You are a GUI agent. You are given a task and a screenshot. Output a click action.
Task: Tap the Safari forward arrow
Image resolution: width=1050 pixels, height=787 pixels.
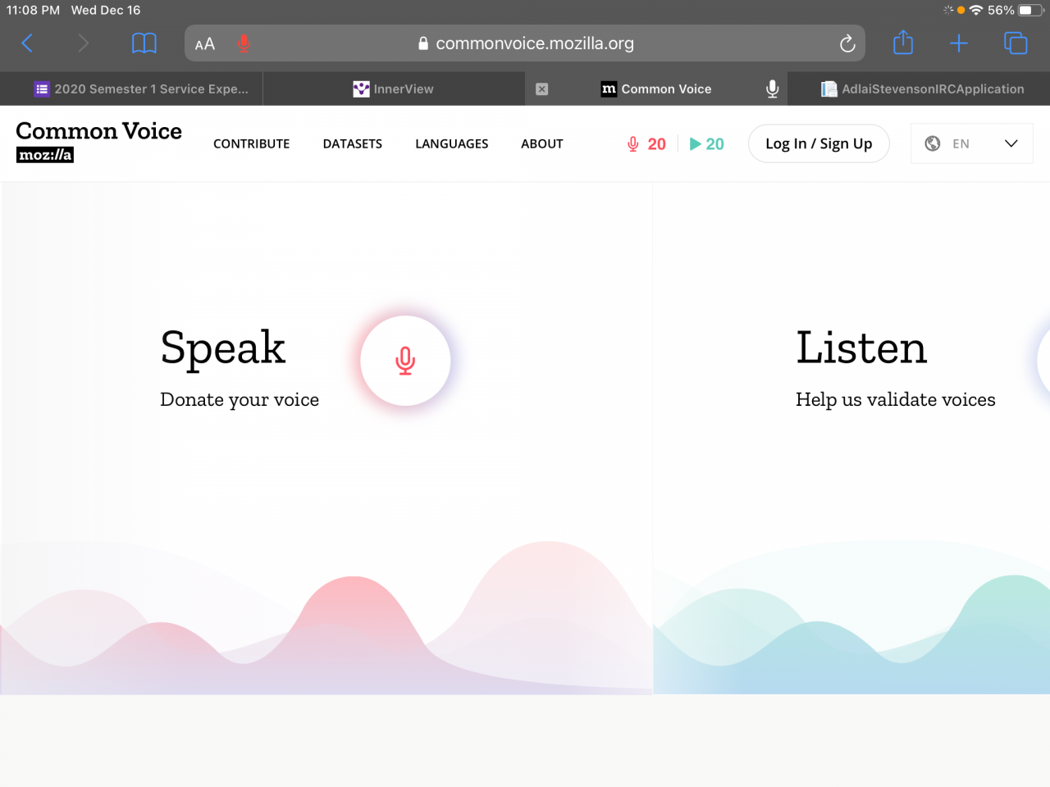point(83,43)
